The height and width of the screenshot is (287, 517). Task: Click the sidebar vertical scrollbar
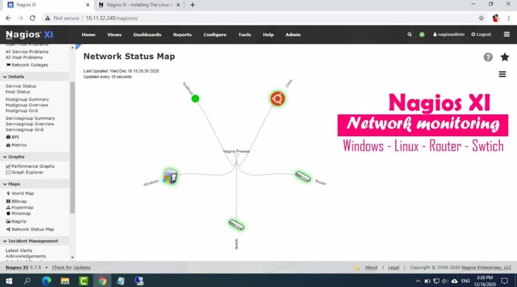(x=72, y=147)
